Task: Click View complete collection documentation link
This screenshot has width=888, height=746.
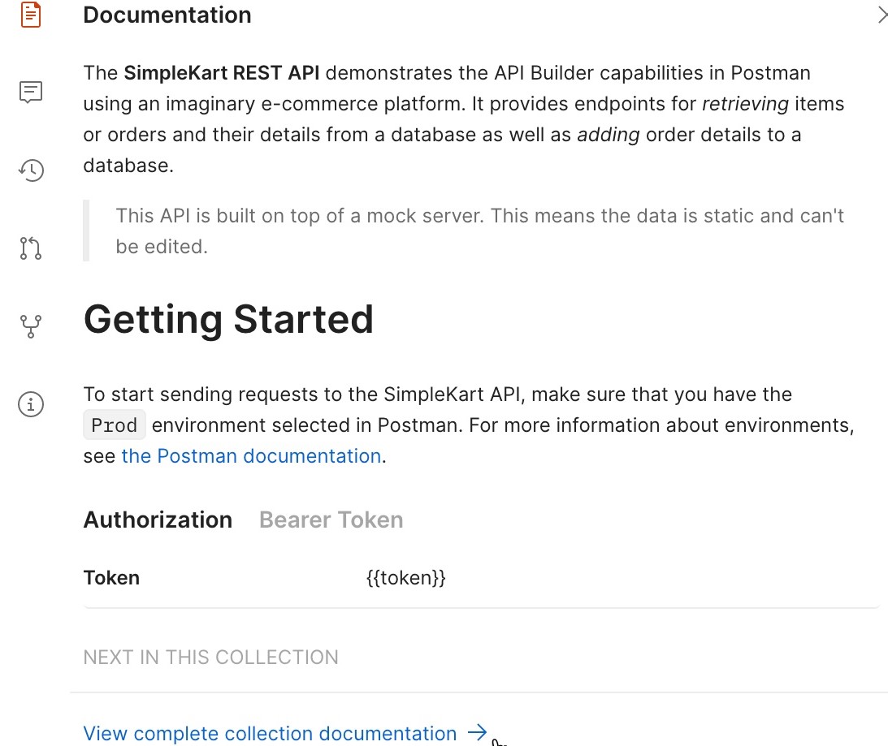Action: (x=270, y=734)
